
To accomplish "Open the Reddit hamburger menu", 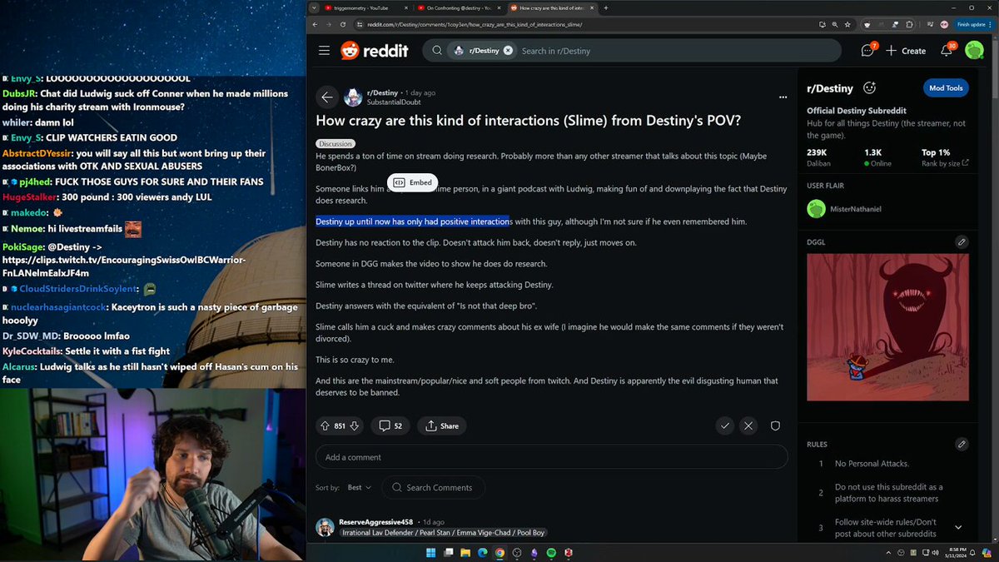I will click(324, 51).
